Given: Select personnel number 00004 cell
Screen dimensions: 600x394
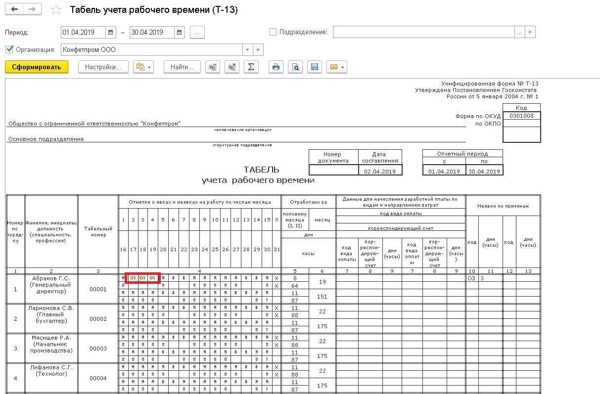Looking at the screenshot, I should pos(98,378).
